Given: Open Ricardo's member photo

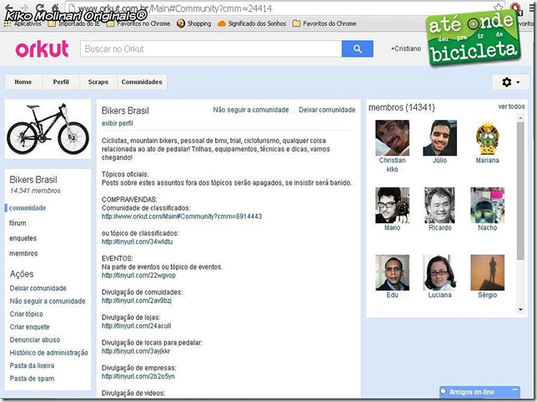Looking at the screenshot, I should [439, 205].
